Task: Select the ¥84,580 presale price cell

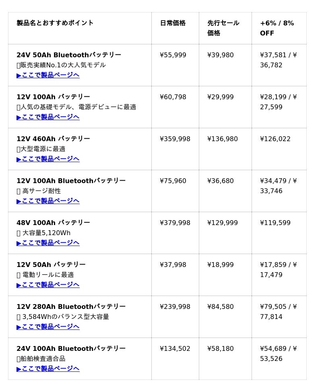Action: click(x=221, y=307)
